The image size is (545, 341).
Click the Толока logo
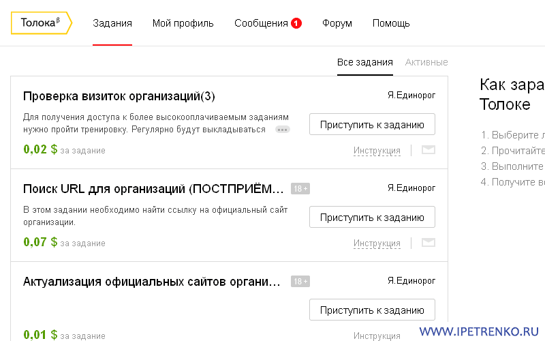tap(41, 23)
